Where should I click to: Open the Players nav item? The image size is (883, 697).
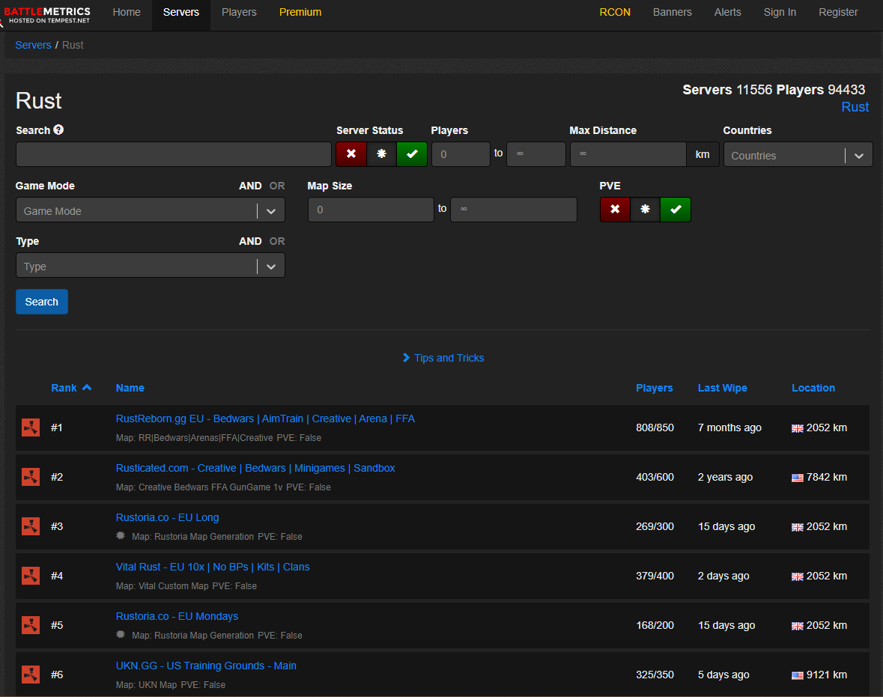pos(239,13)
